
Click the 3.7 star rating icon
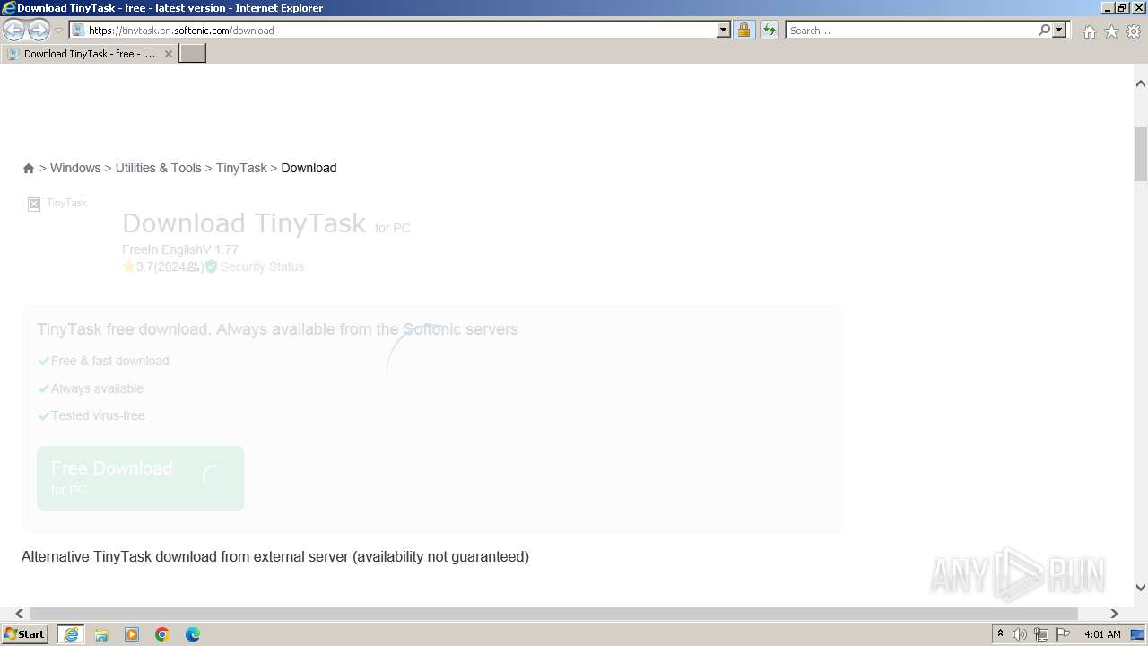[x=128, y=266]
